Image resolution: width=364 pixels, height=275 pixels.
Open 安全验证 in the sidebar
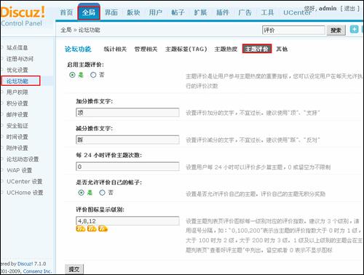click(x=17, y=126)
